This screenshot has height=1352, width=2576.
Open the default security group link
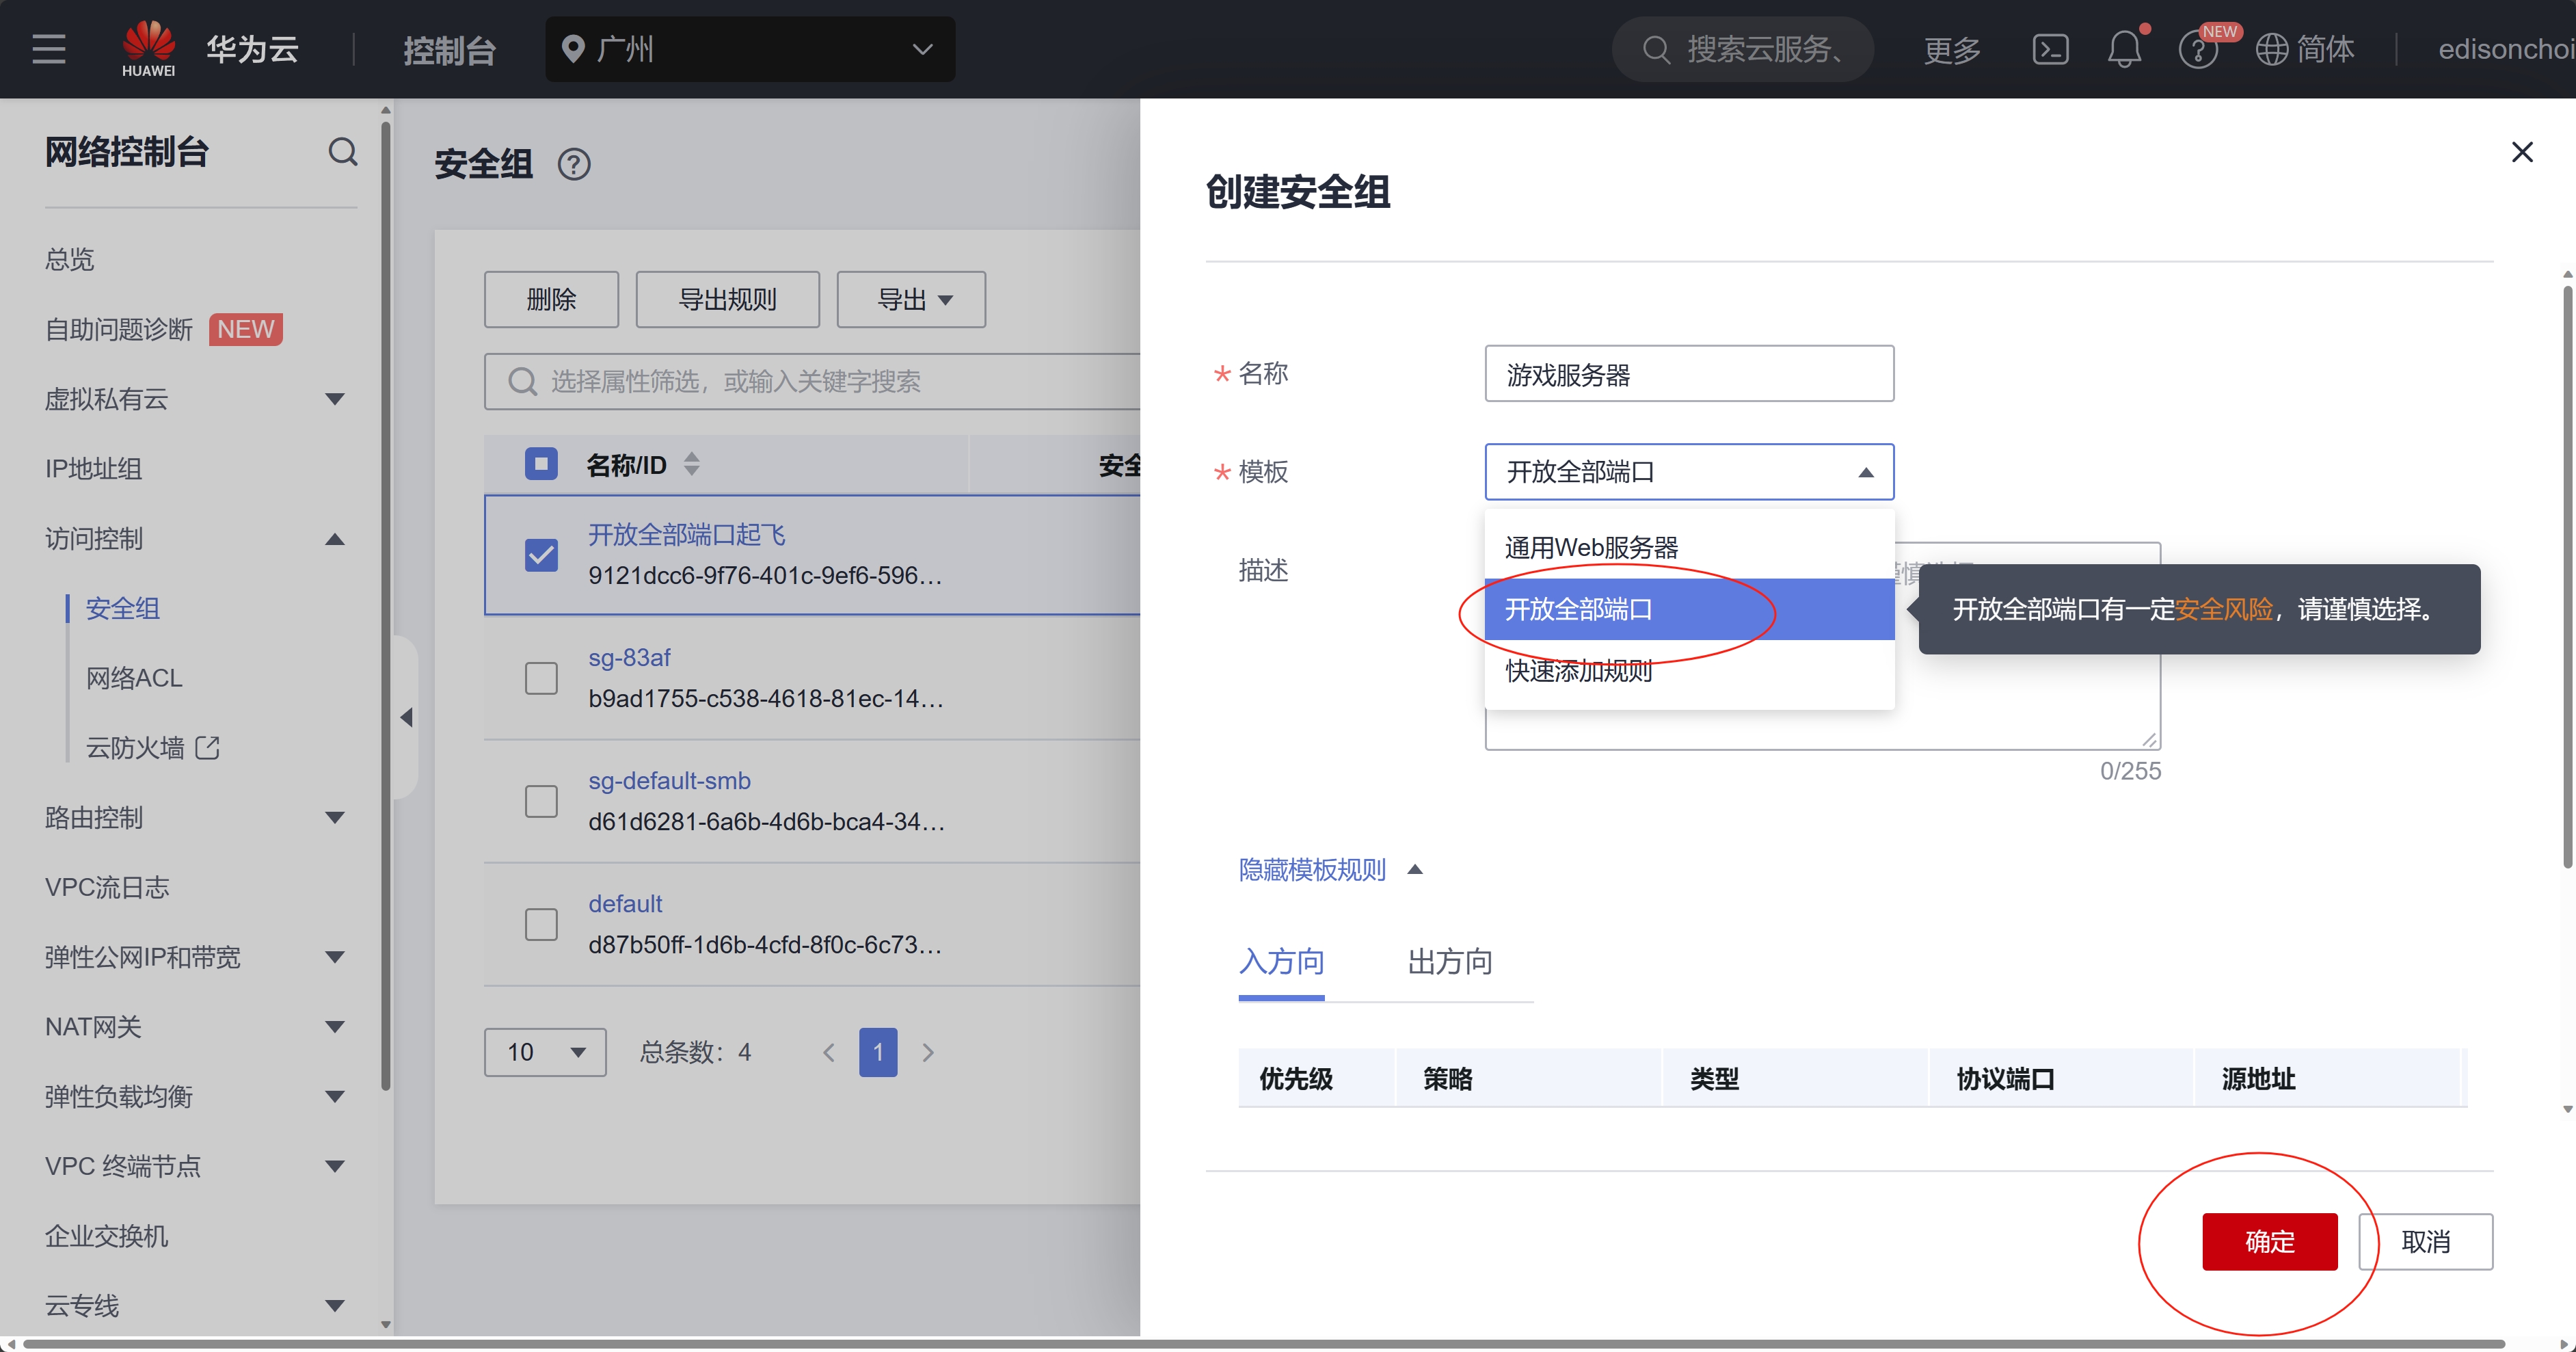[625, 903]
